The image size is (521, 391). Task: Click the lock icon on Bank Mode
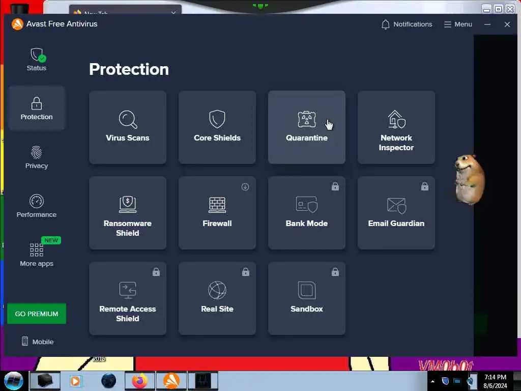tap(335, 186)
